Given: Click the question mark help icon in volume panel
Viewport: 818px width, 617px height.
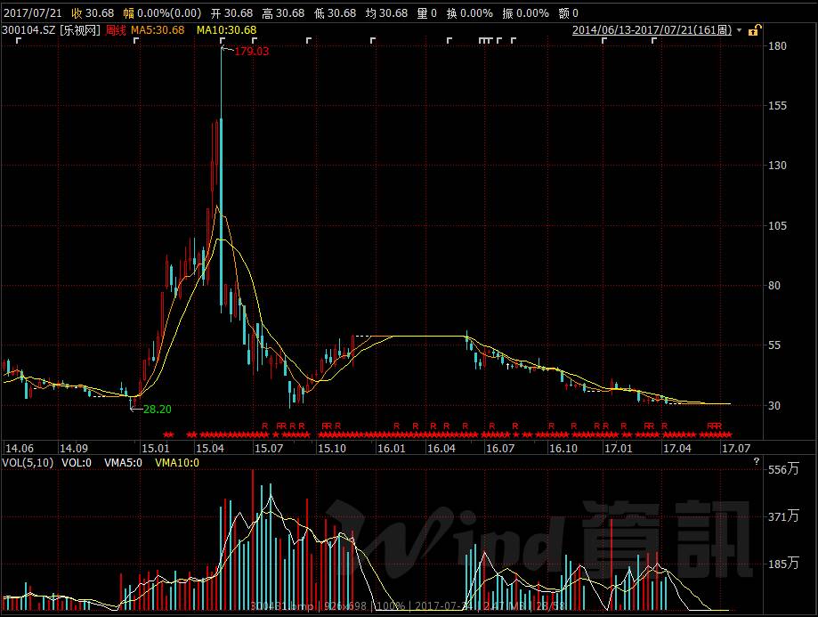Looking at the screenshot, I should (757, 461).
